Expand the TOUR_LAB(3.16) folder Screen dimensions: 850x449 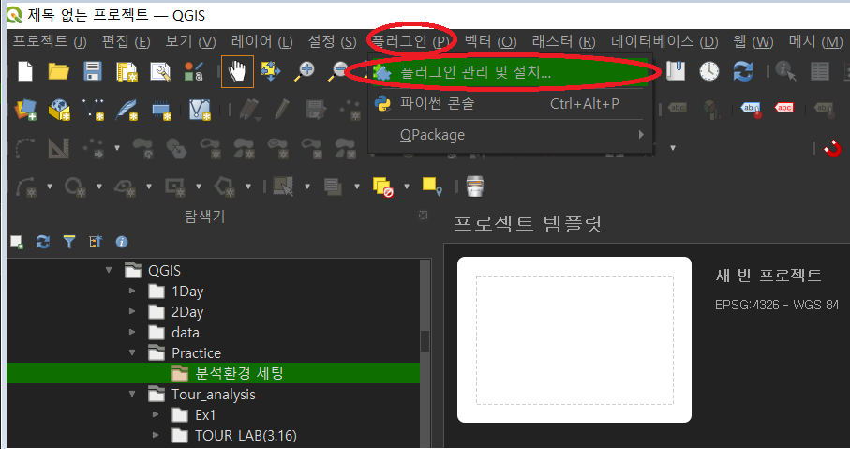click(x=156, y=435)
